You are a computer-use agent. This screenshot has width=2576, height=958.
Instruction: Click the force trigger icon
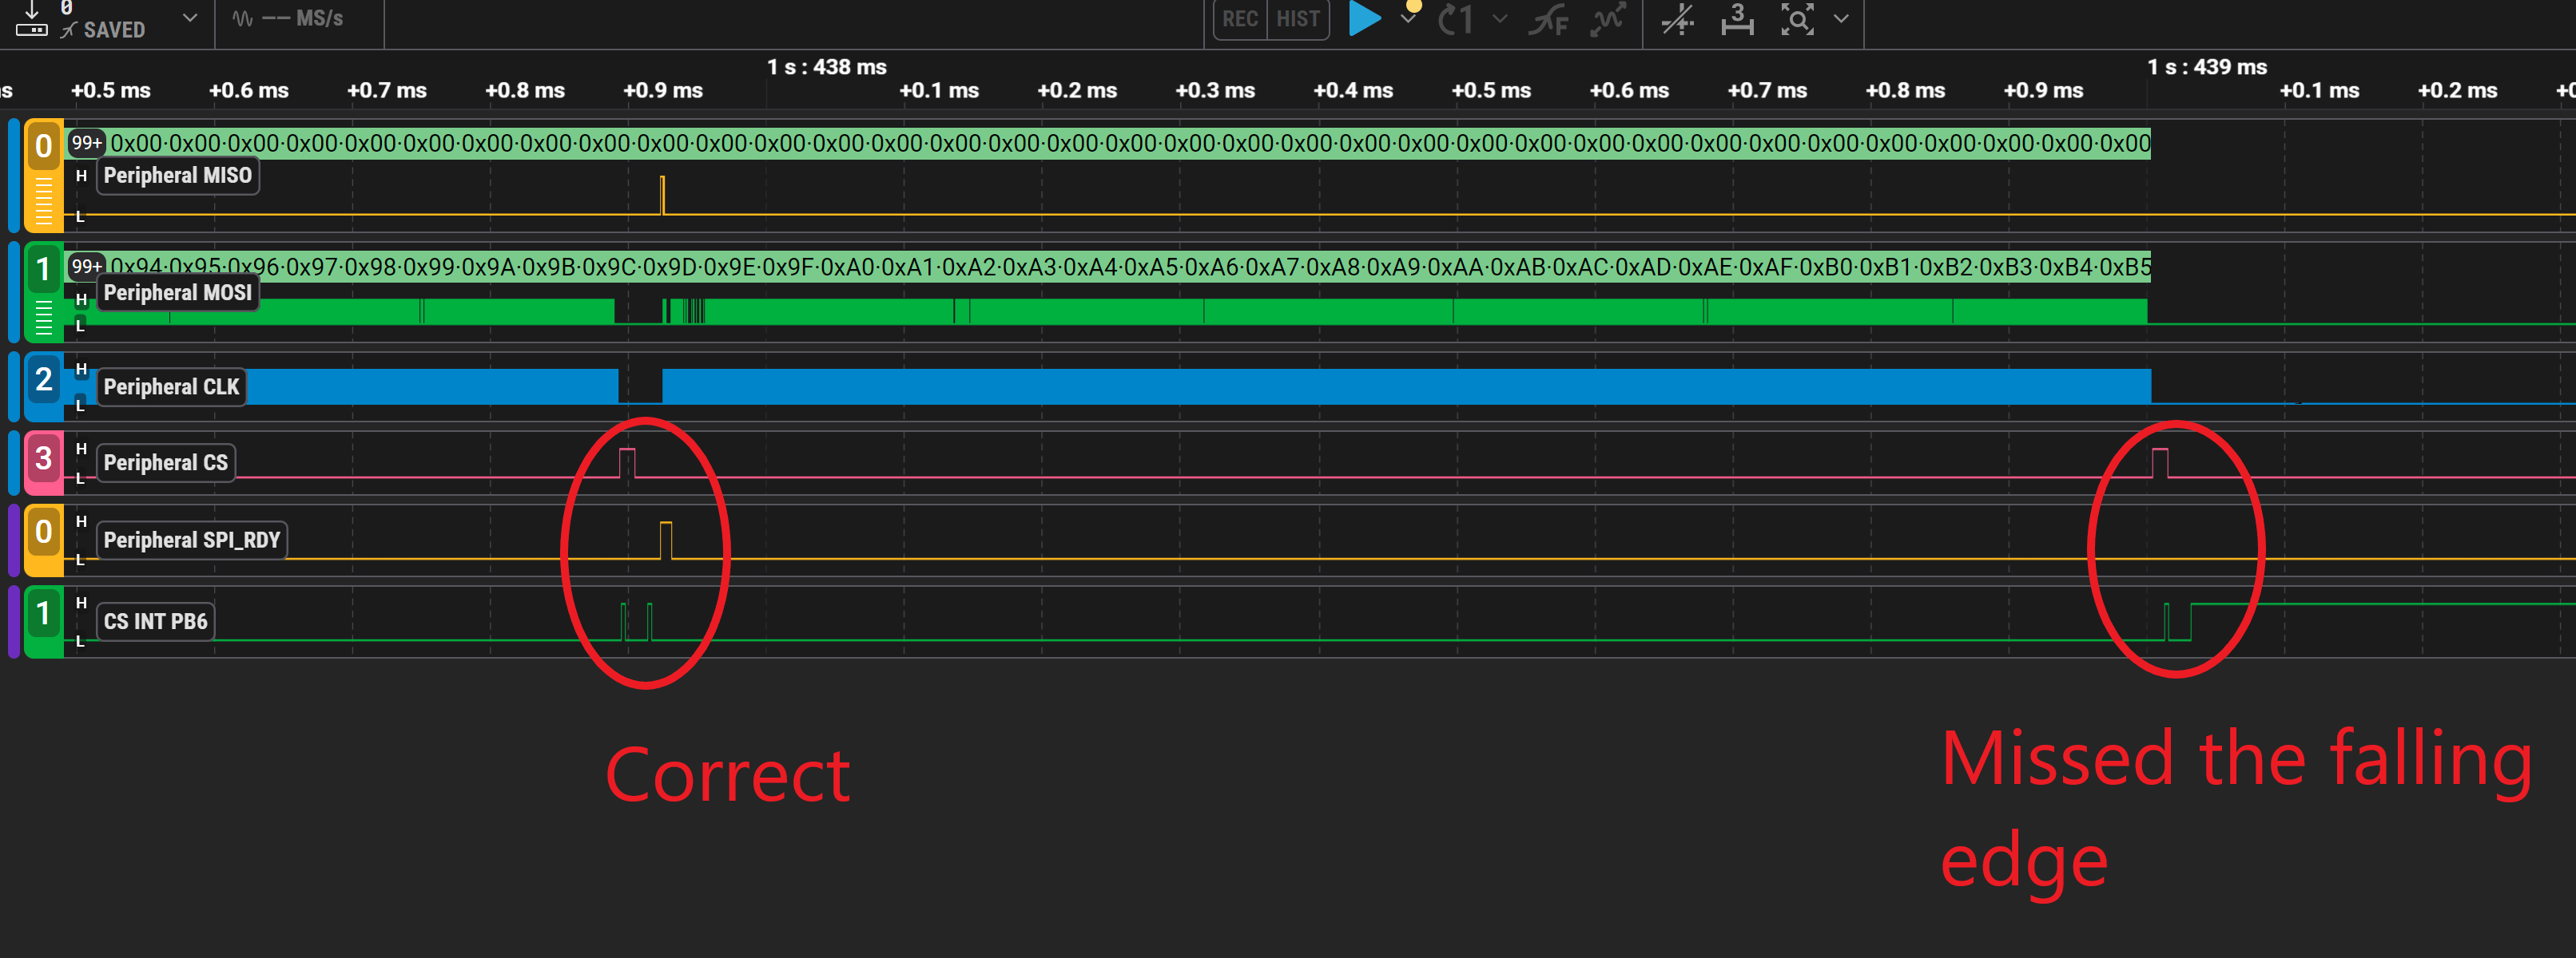tap(1548, 19)
